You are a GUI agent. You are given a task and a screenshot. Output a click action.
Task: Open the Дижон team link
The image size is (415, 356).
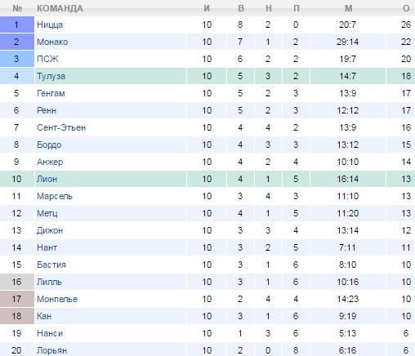pyautogui.click(x=50, y=230)
